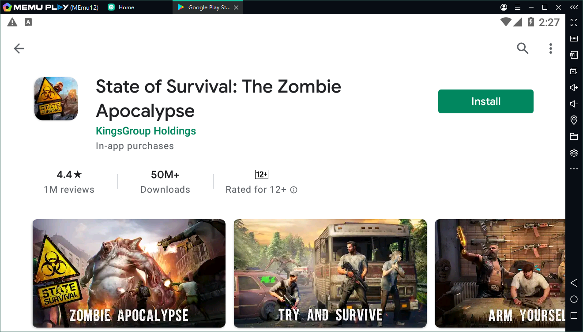Viewport: 583px width, 332px height.
Task: Show info for Rated for 12+
Action: click(x=294, y=190)
